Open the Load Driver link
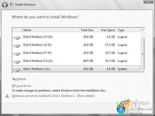This screenshot has height=116, width=155. click(x=24, y=86)
